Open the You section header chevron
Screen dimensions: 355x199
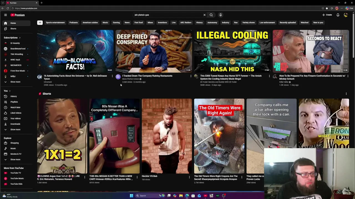pos(10,91)
